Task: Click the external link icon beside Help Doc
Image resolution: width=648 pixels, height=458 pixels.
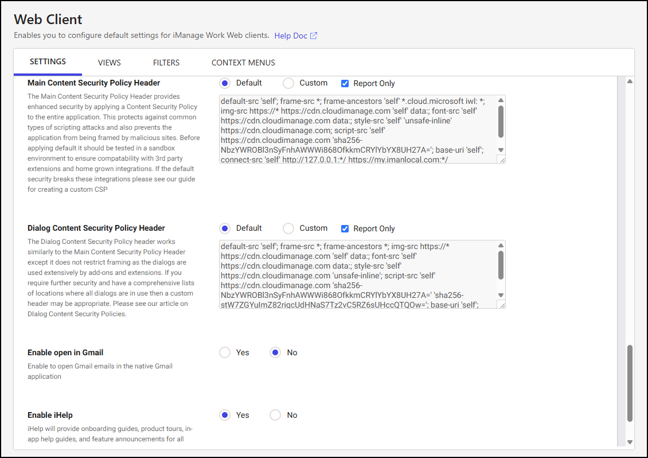Action: (x=314, y=36)
